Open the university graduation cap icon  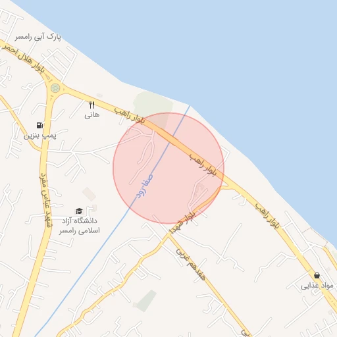click(79, 211)
